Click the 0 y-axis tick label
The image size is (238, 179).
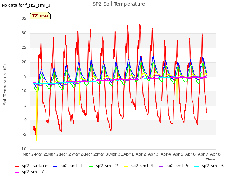pyautogui.click(x=25, y=120)
